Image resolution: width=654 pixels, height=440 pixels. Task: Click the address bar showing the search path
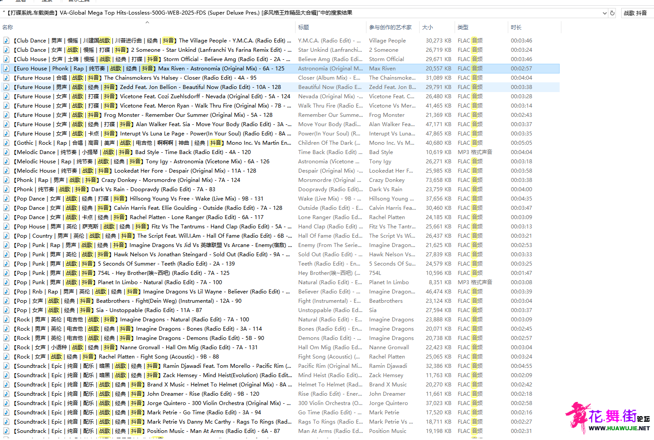tap(301, 13)
